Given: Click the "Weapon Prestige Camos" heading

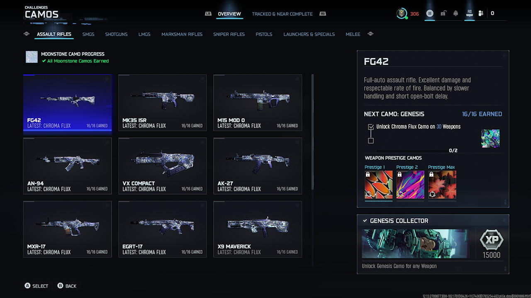Looking at the screenshot, I should pyautogui.click(x=393, y=158).
